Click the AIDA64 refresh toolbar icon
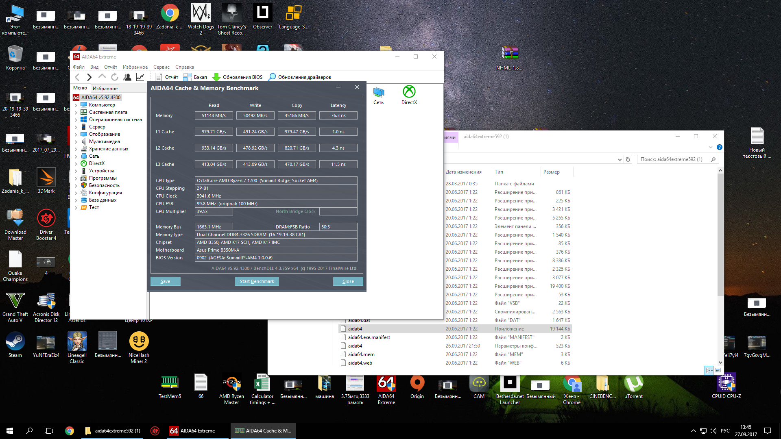 click(115, 77)
